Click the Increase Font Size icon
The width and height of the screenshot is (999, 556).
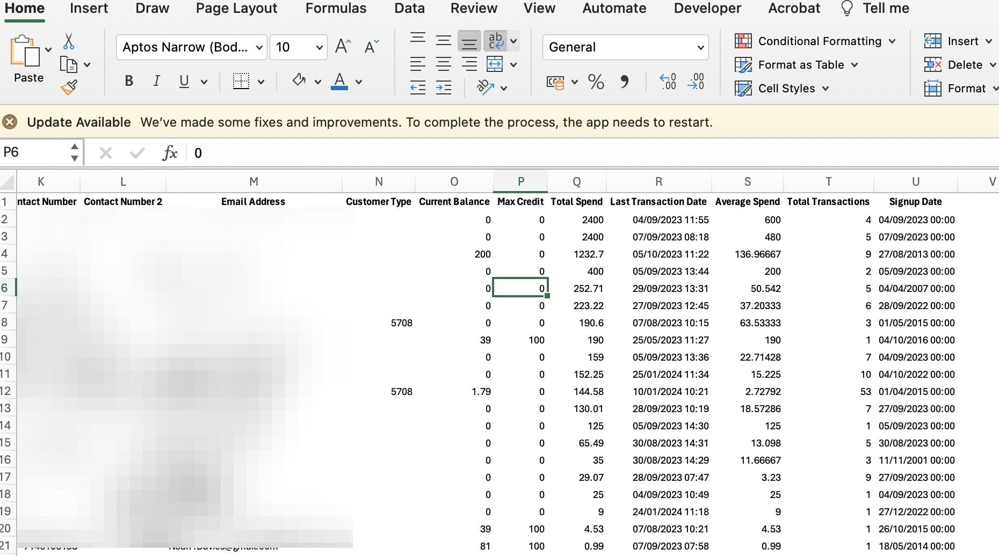coord(343,47)
